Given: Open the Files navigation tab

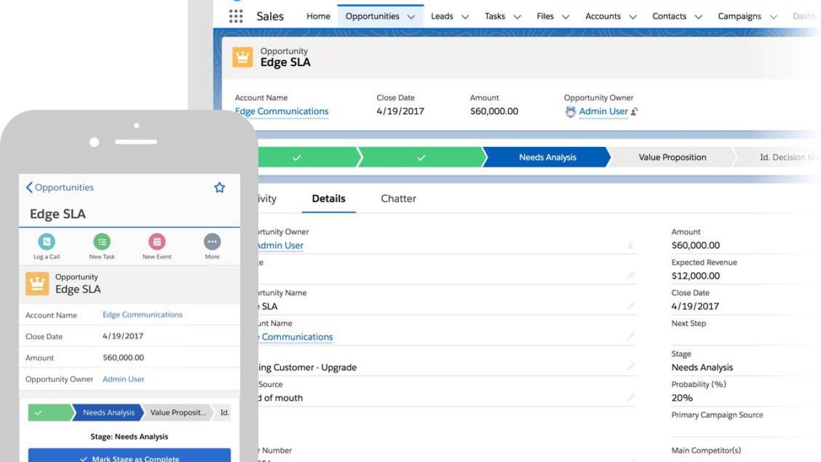Looking at the screenshot, I should [x=545, y=17].
